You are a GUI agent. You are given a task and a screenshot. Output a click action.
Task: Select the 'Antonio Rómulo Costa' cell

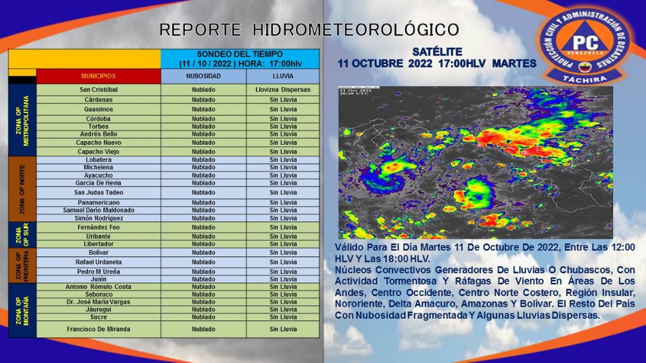coord(99,287)
